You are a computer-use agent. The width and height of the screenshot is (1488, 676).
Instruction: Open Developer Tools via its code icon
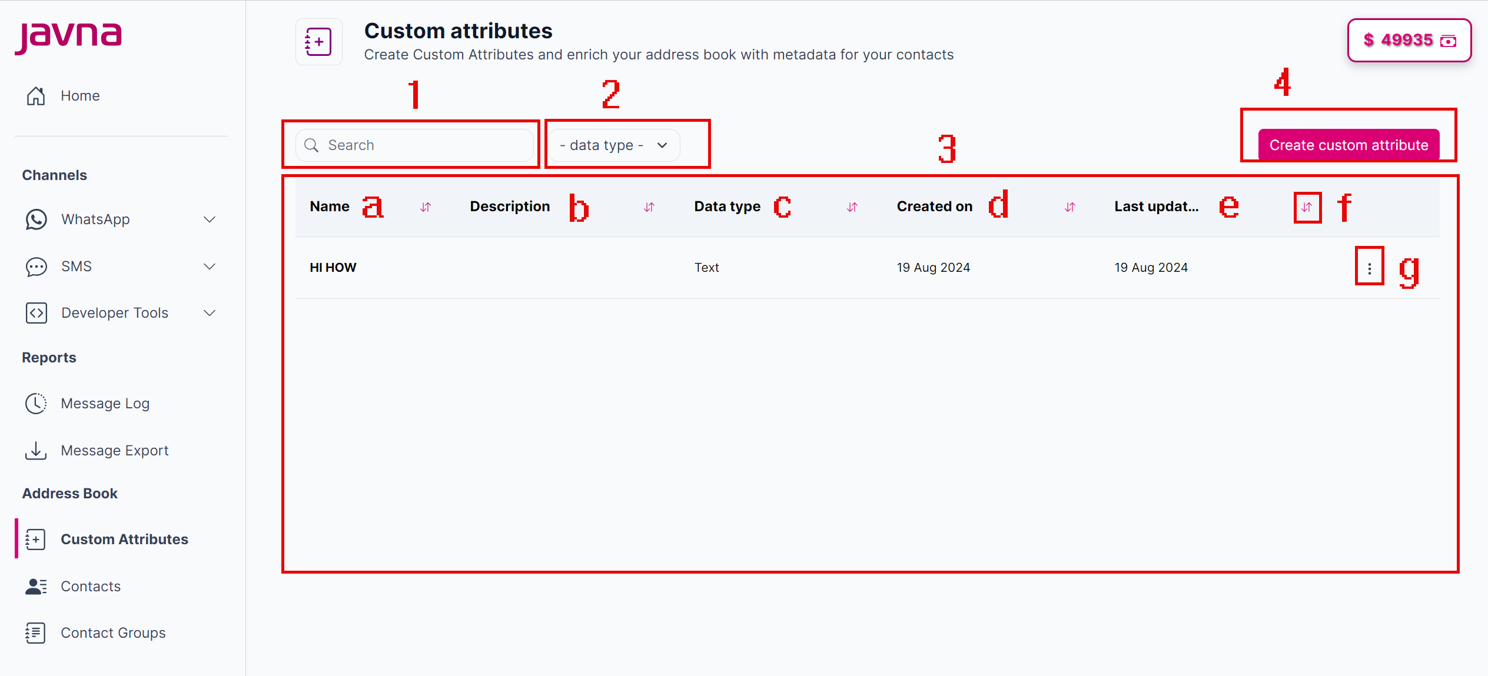36,312
